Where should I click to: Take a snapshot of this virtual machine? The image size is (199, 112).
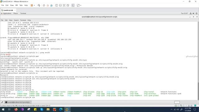coord(44,5)
